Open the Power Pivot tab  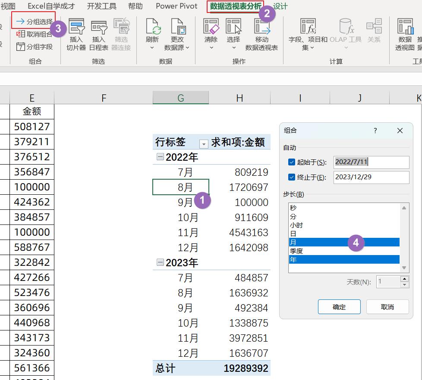[176, 6]
